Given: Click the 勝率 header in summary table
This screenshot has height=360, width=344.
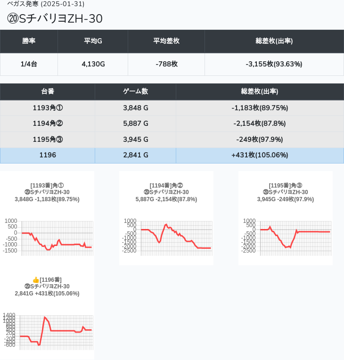Looking at the screenshot, I should pyautogui.click(x=29, y=41).
